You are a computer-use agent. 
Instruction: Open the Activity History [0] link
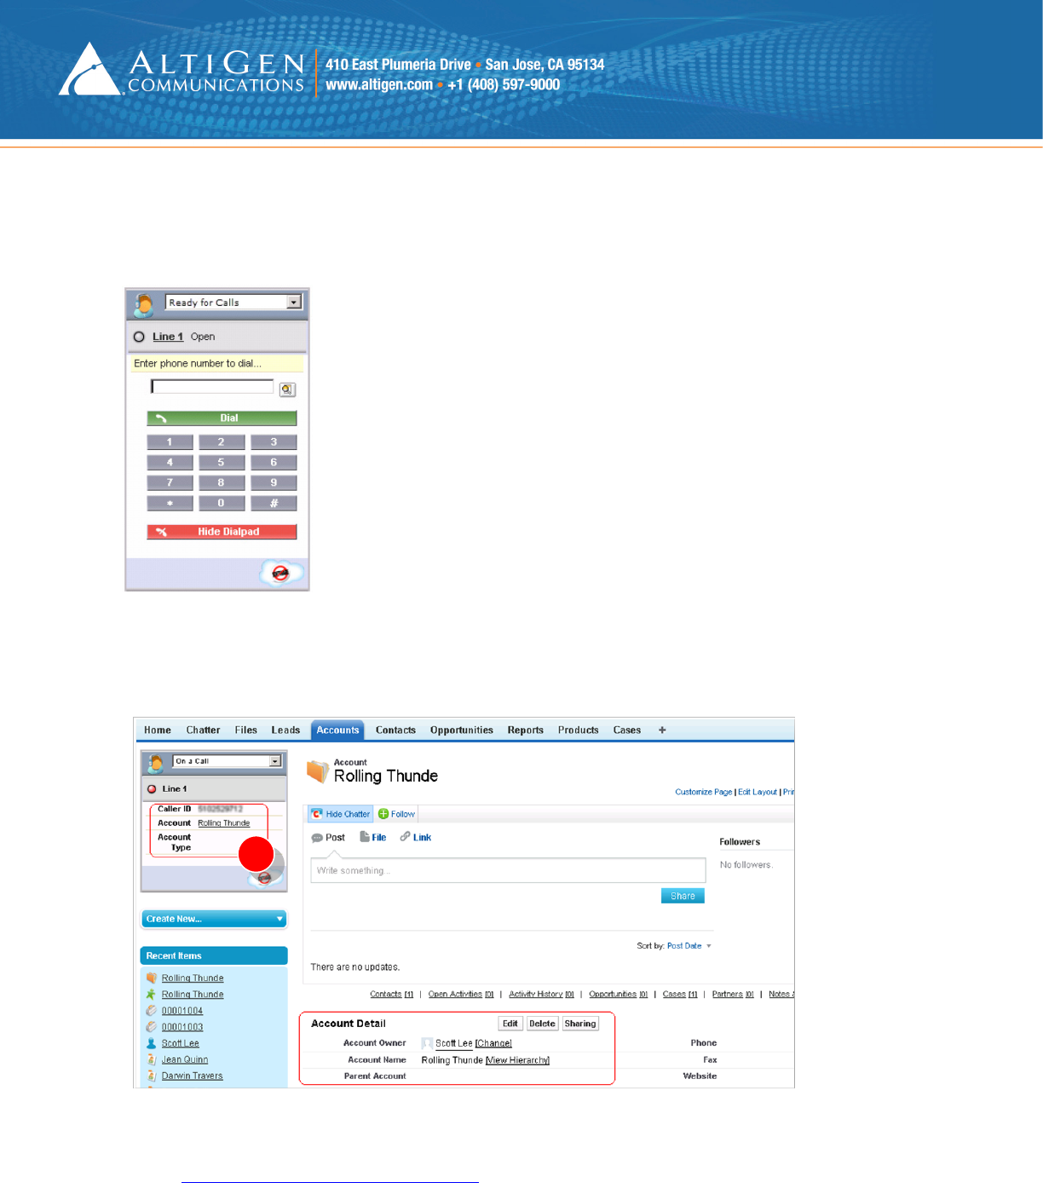(542, 995)
